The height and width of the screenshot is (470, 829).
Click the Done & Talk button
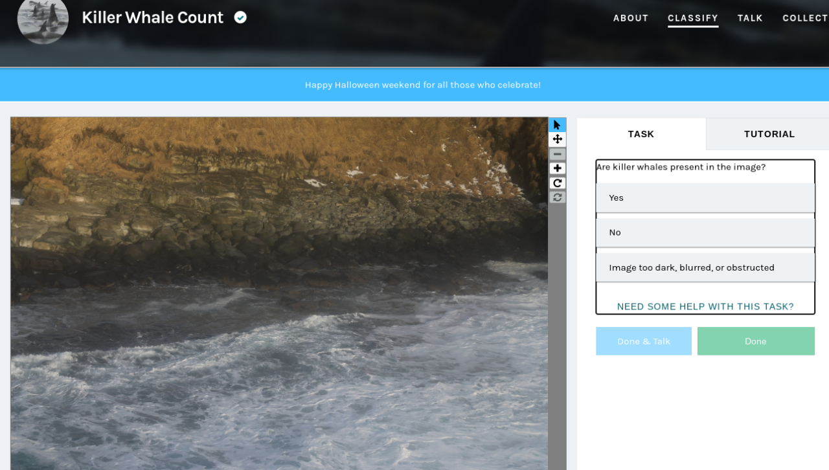pyautogui.click(x=644, y=341)
